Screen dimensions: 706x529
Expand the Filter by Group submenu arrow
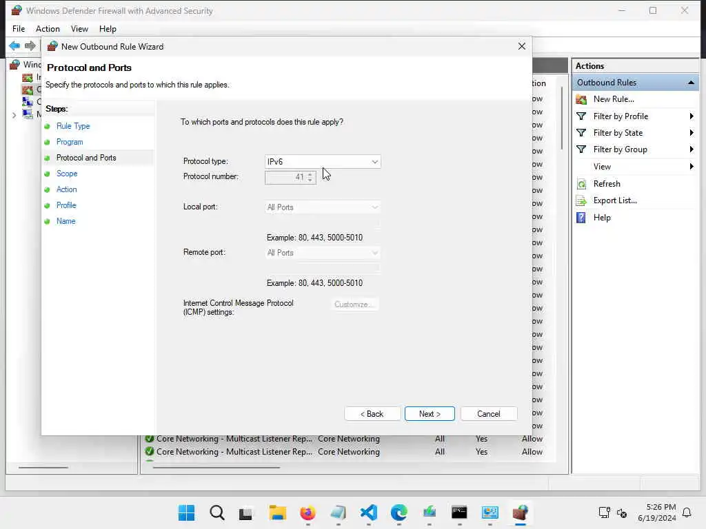pos(691,149)
